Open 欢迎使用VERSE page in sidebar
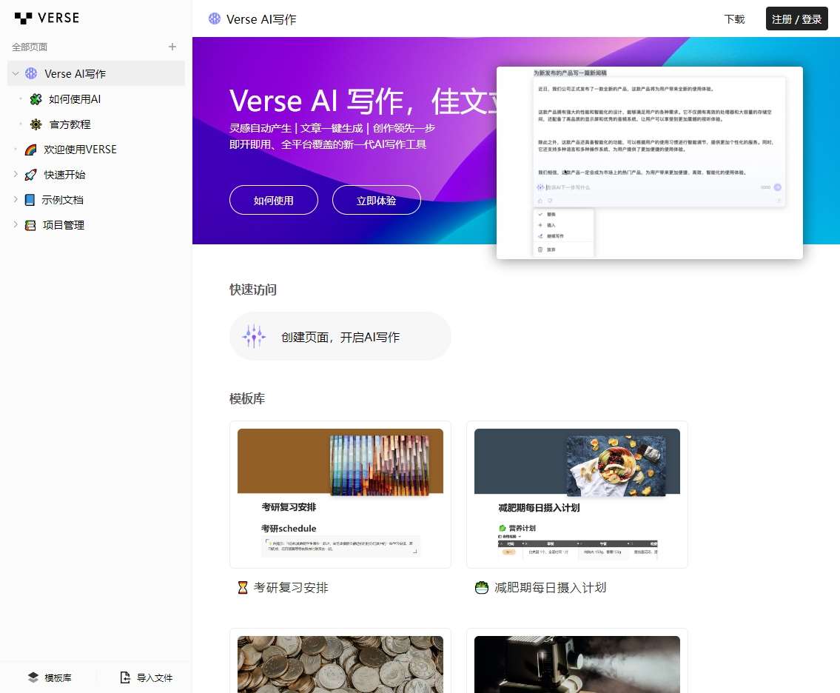This screenshot has height=693, width=840. pyautogui.click(x=80, y=150)
